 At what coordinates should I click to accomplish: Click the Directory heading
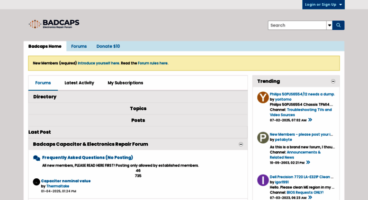point(45,97)
